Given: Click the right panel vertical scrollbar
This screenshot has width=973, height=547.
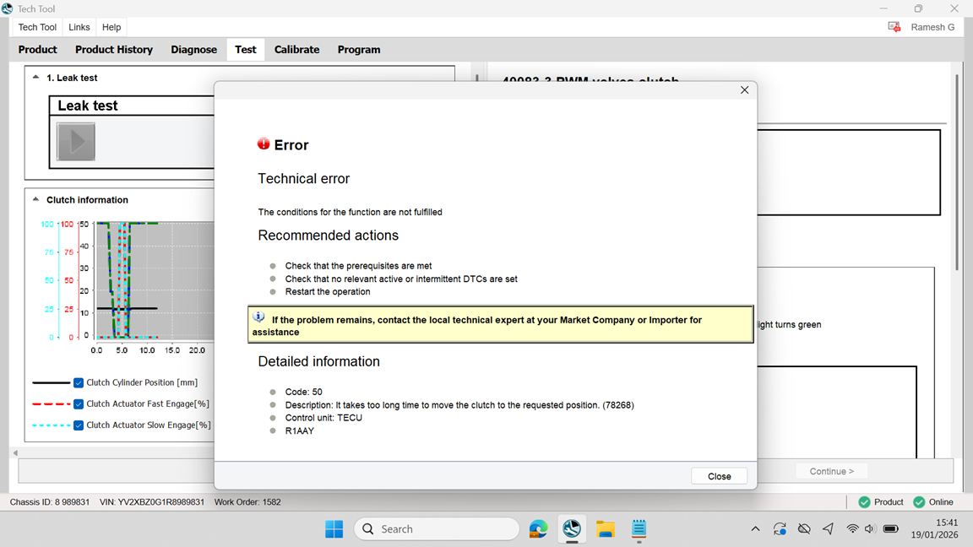Looking at the screenshot, I should point(957,171).
